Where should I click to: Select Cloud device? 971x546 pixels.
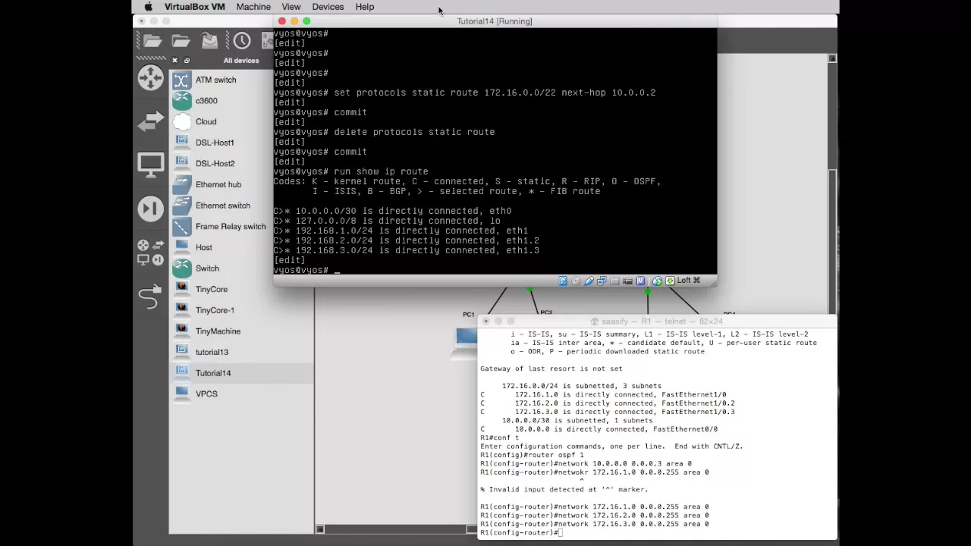tap(241, 121)
